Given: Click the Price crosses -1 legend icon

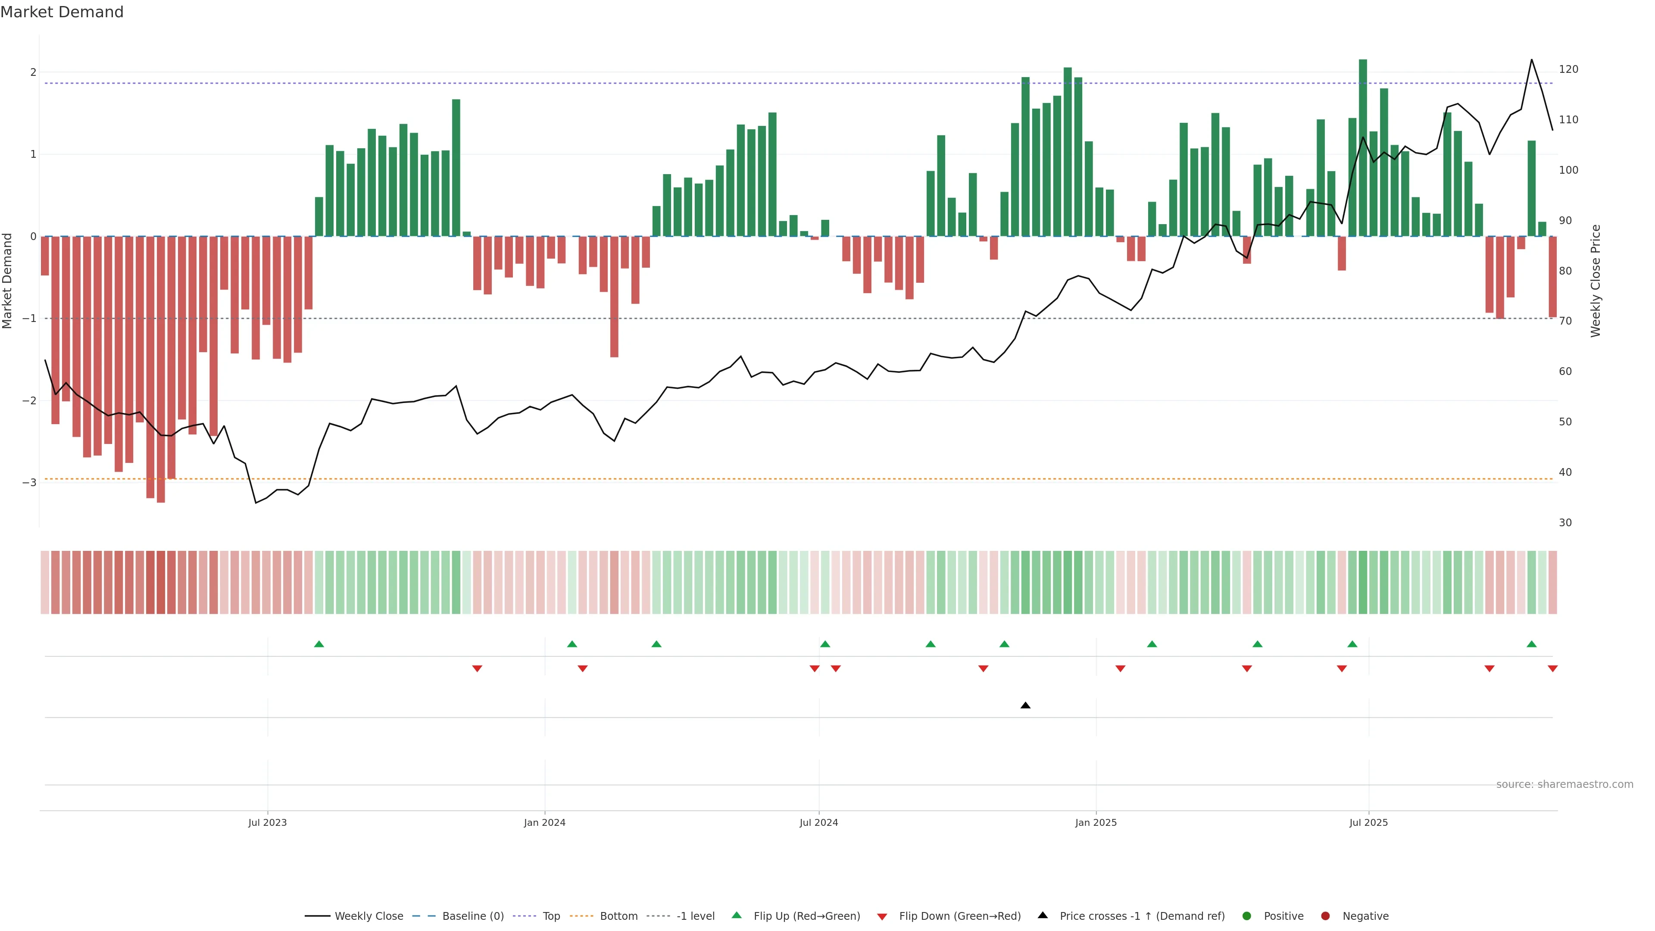Looking at the screenshot, I should [1043, 915].
